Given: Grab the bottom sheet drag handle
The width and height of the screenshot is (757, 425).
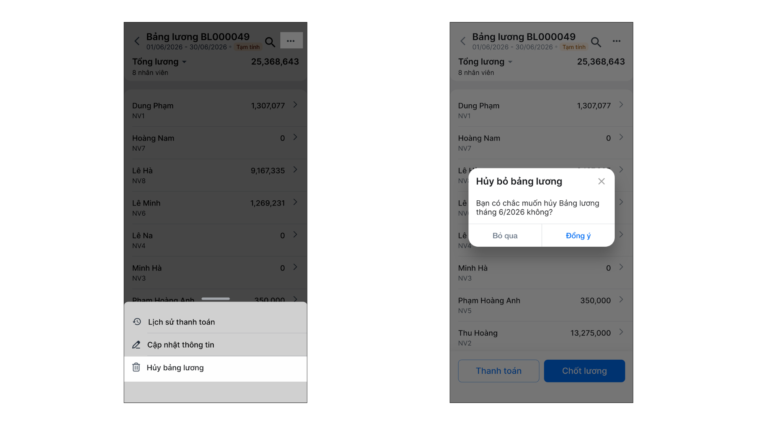Looking at the screenshot, I should (216, 299).
